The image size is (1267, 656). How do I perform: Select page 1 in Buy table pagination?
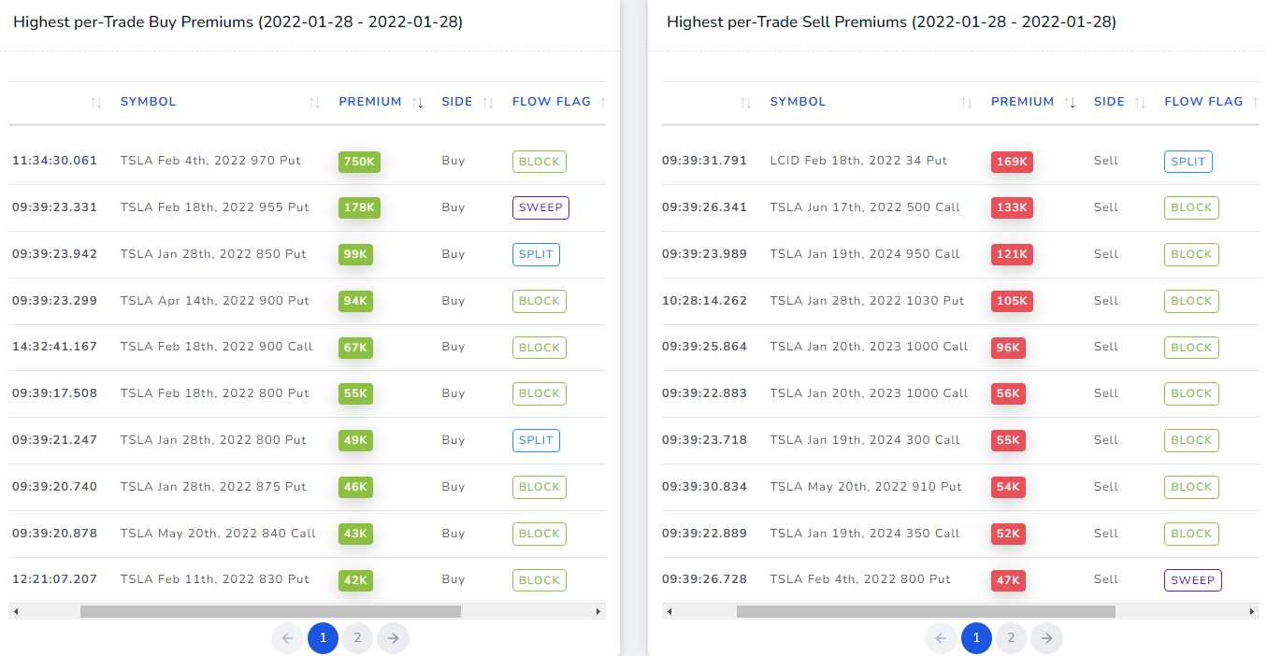point(323,638)
